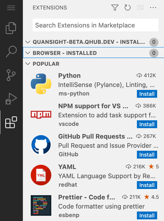Click the GitHub publisher name

pos(69,154)
